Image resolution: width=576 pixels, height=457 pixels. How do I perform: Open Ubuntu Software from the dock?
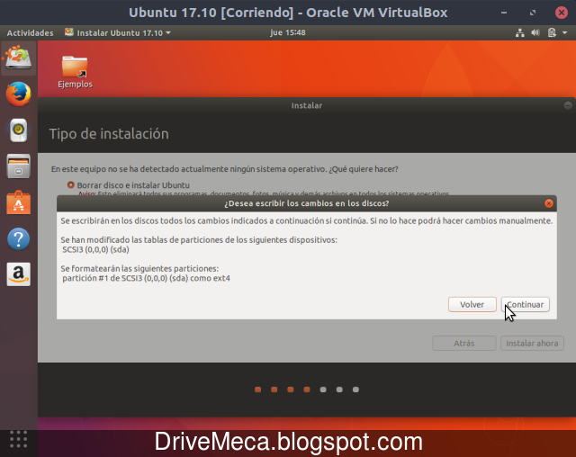coord(18,202)
